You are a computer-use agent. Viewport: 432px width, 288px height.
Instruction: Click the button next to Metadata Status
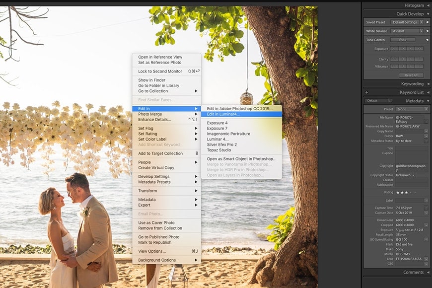tap(426, 141)
